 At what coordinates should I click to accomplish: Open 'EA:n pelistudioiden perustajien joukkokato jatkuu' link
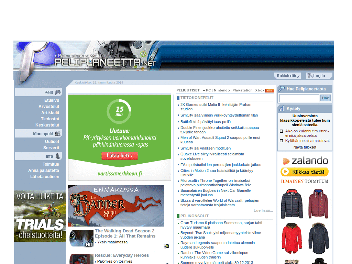click(x=221, y=165)
